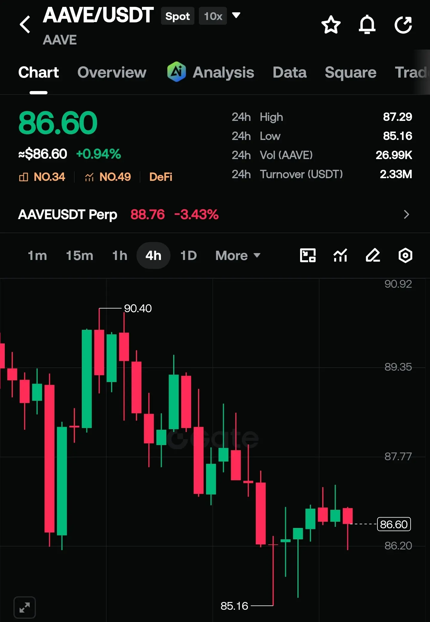Tap the AAVE/USDT pair title
Image resolution: width=430 pixels, height=622 pixels.
pos(98,15)
